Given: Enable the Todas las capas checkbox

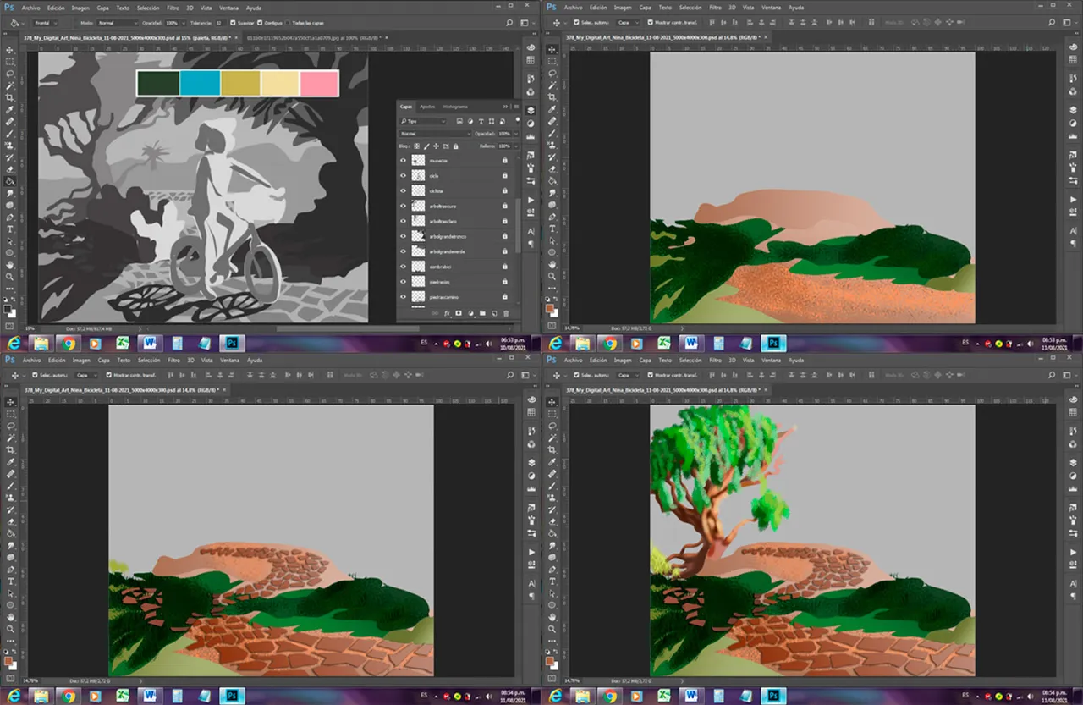Looking at the screenshot, I should (289, 23).
